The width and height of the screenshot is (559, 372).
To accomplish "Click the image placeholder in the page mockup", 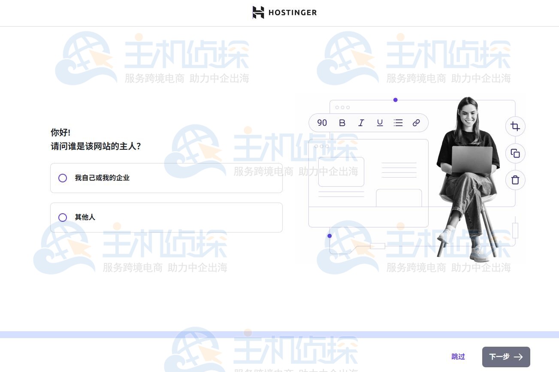I will tap(341, 172).
